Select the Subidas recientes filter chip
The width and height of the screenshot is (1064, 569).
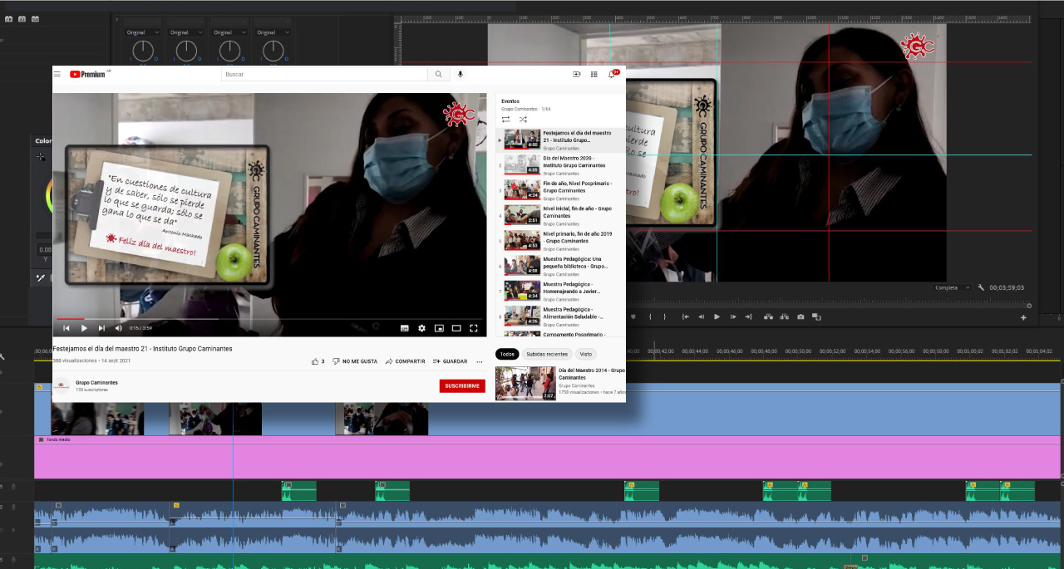[x=546, y=354]
